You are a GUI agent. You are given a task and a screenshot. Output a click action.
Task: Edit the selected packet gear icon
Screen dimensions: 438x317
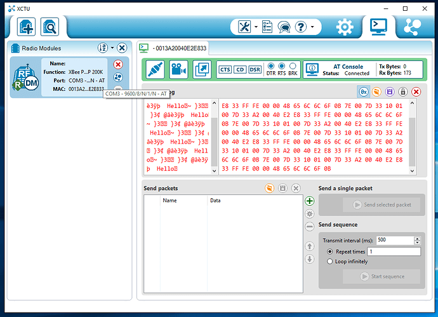[x=310, y=214]
